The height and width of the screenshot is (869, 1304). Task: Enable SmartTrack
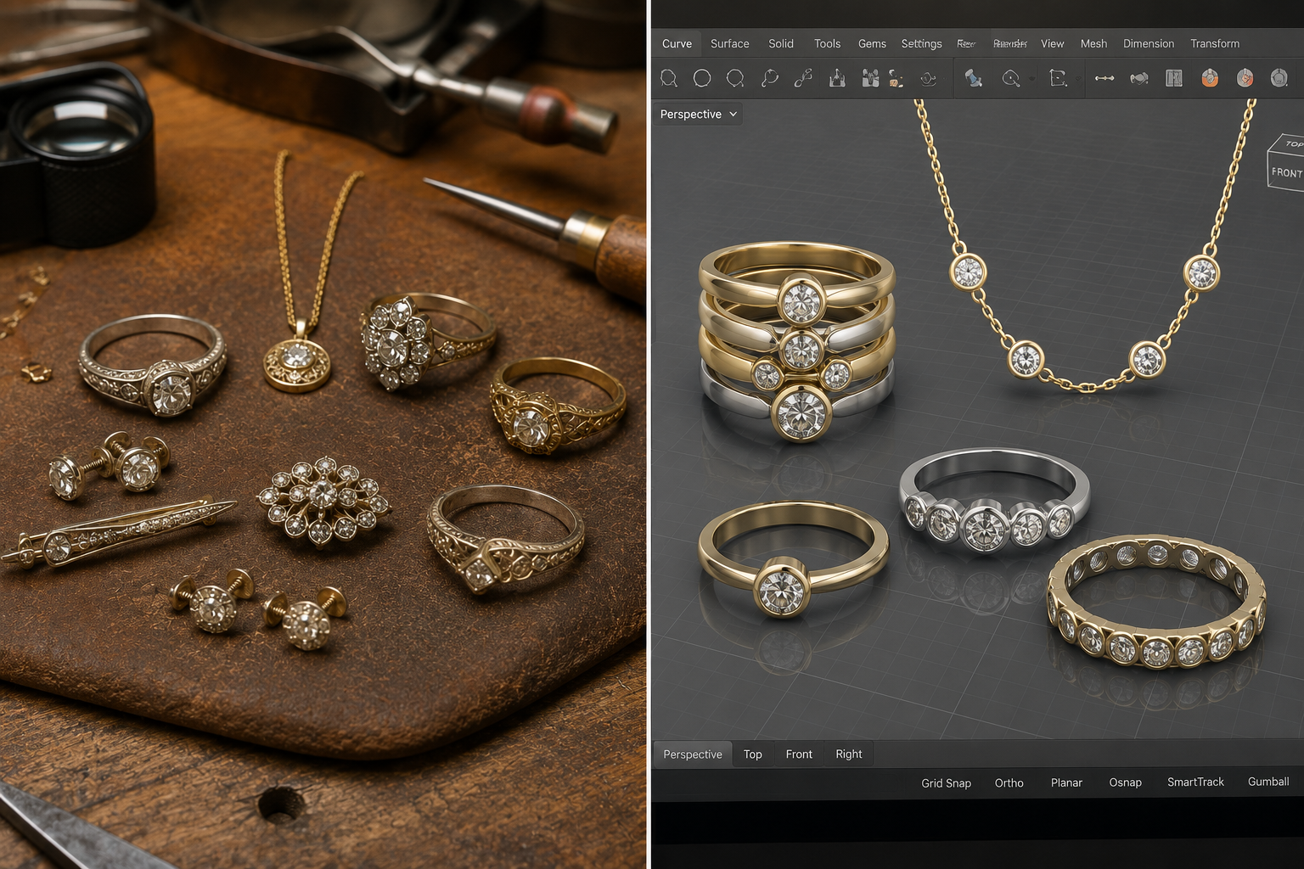coord(1195,782)
